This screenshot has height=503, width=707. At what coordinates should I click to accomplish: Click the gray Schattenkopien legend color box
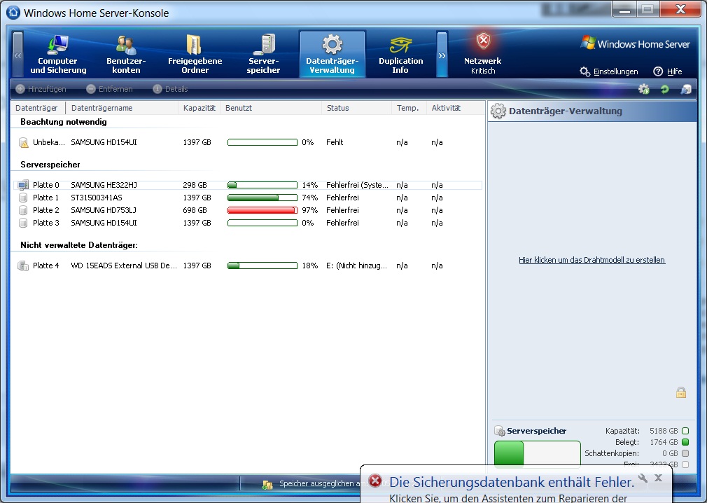pyautogui.click(x=685, y=453)
